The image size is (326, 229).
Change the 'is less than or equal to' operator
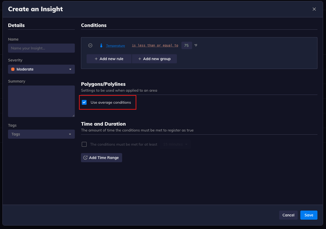(155, 45)
